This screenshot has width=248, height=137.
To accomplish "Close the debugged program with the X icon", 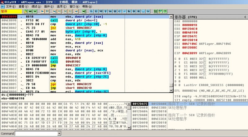I will [x=35, y=11].
